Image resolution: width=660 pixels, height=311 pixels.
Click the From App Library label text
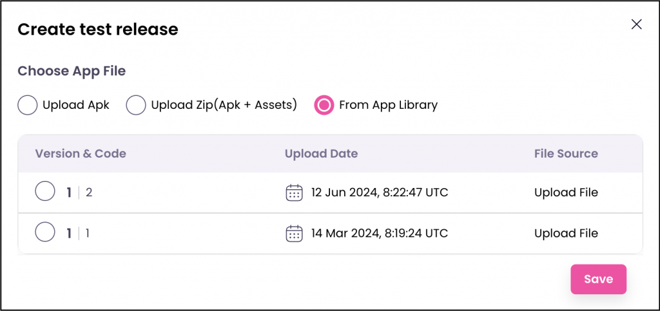tap(388, 105)
